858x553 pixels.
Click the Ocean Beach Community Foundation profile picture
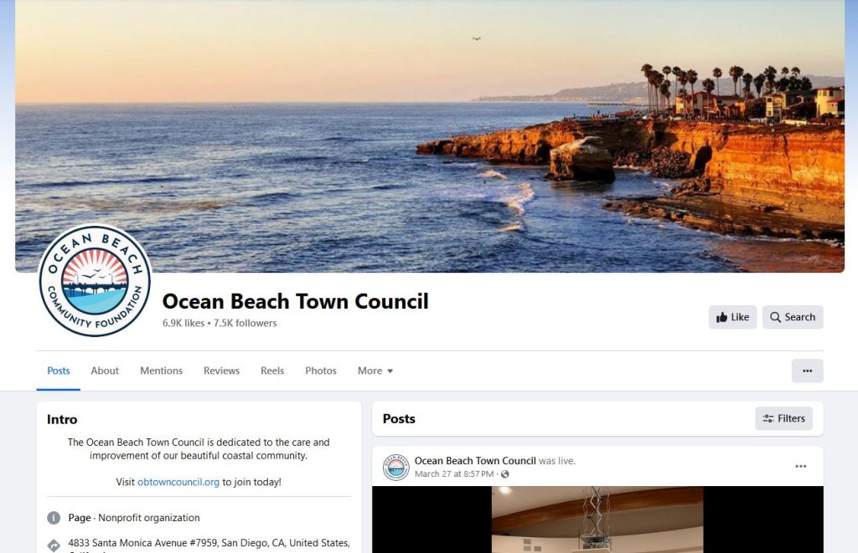pos(95,281)
